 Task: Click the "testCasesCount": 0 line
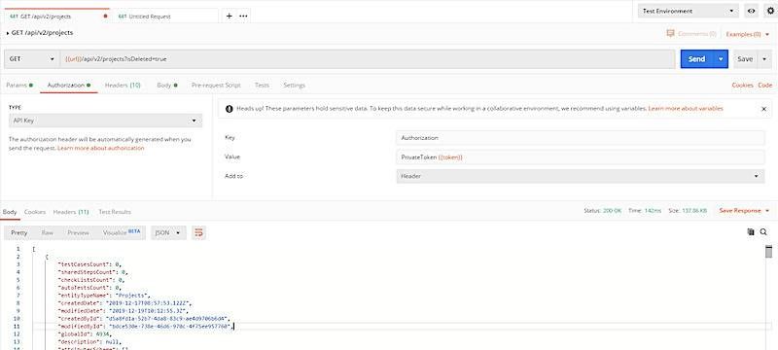tap(89, 264)
